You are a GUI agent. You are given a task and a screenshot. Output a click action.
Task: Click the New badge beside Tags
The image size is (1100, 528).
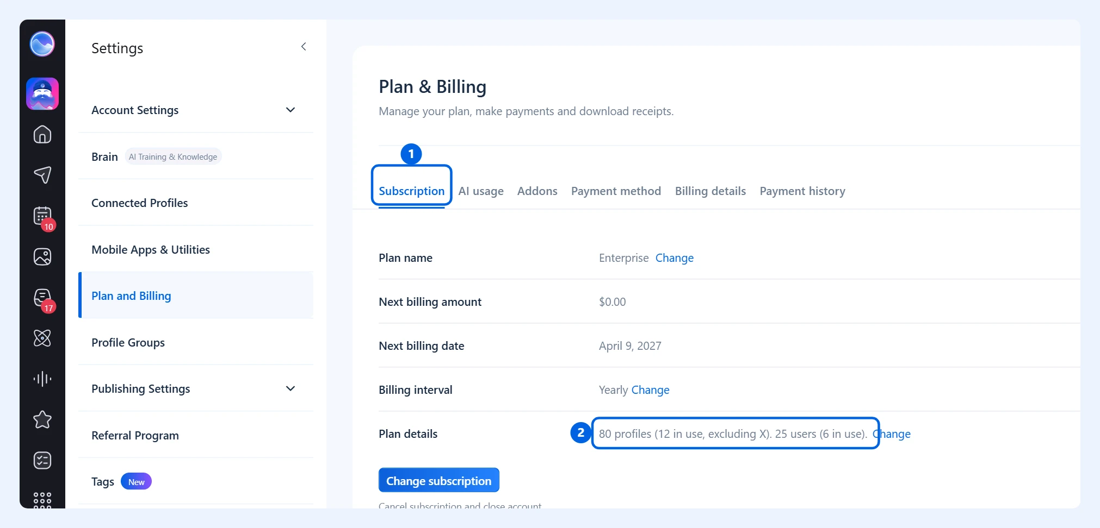[136, 482]
